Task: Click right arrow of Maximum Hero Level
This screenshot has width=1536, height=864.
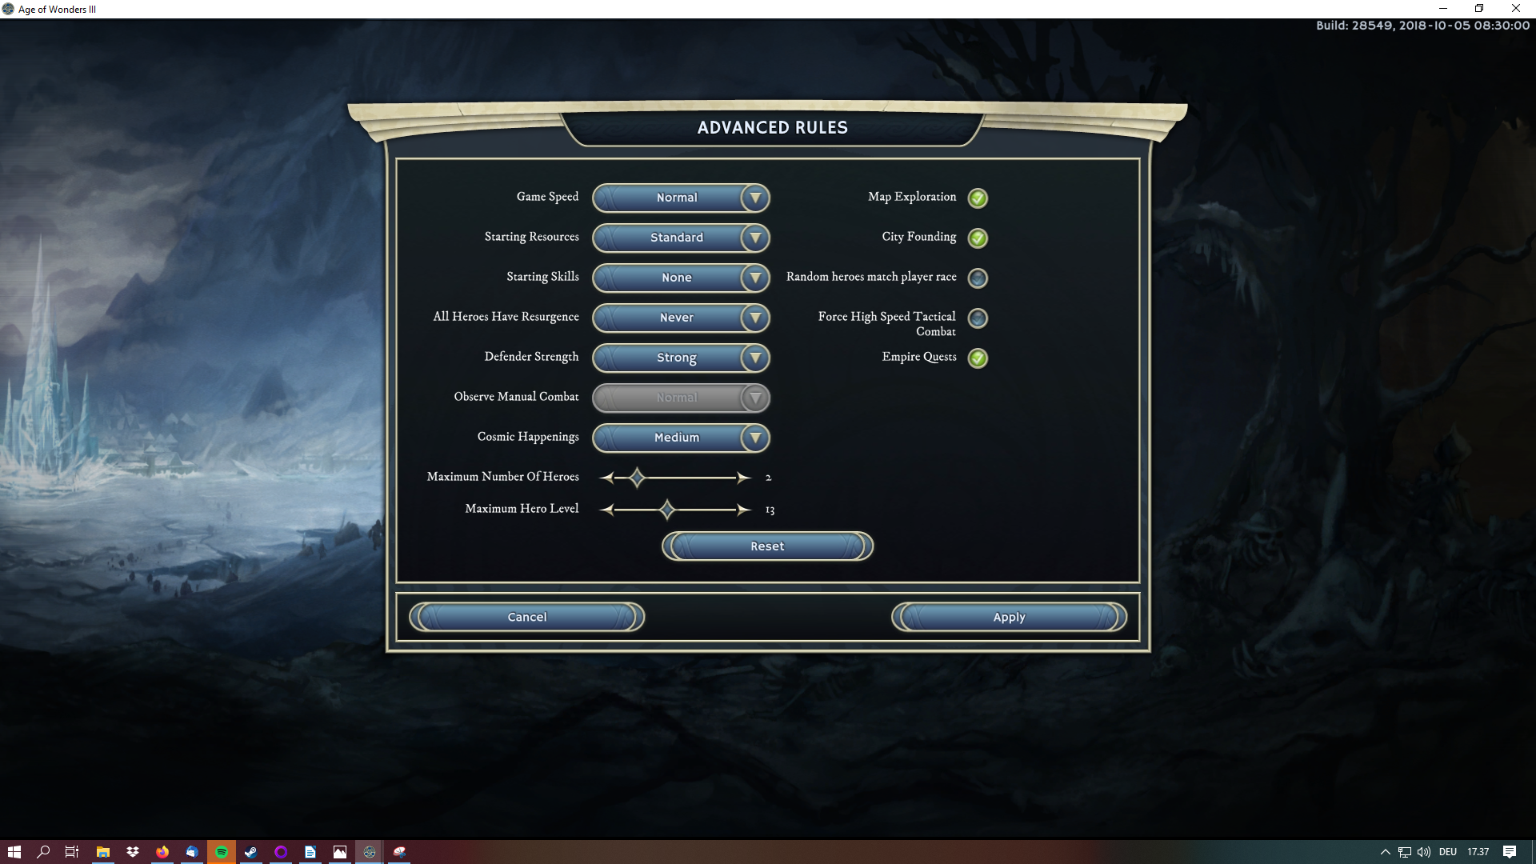Action: [744, 510]
